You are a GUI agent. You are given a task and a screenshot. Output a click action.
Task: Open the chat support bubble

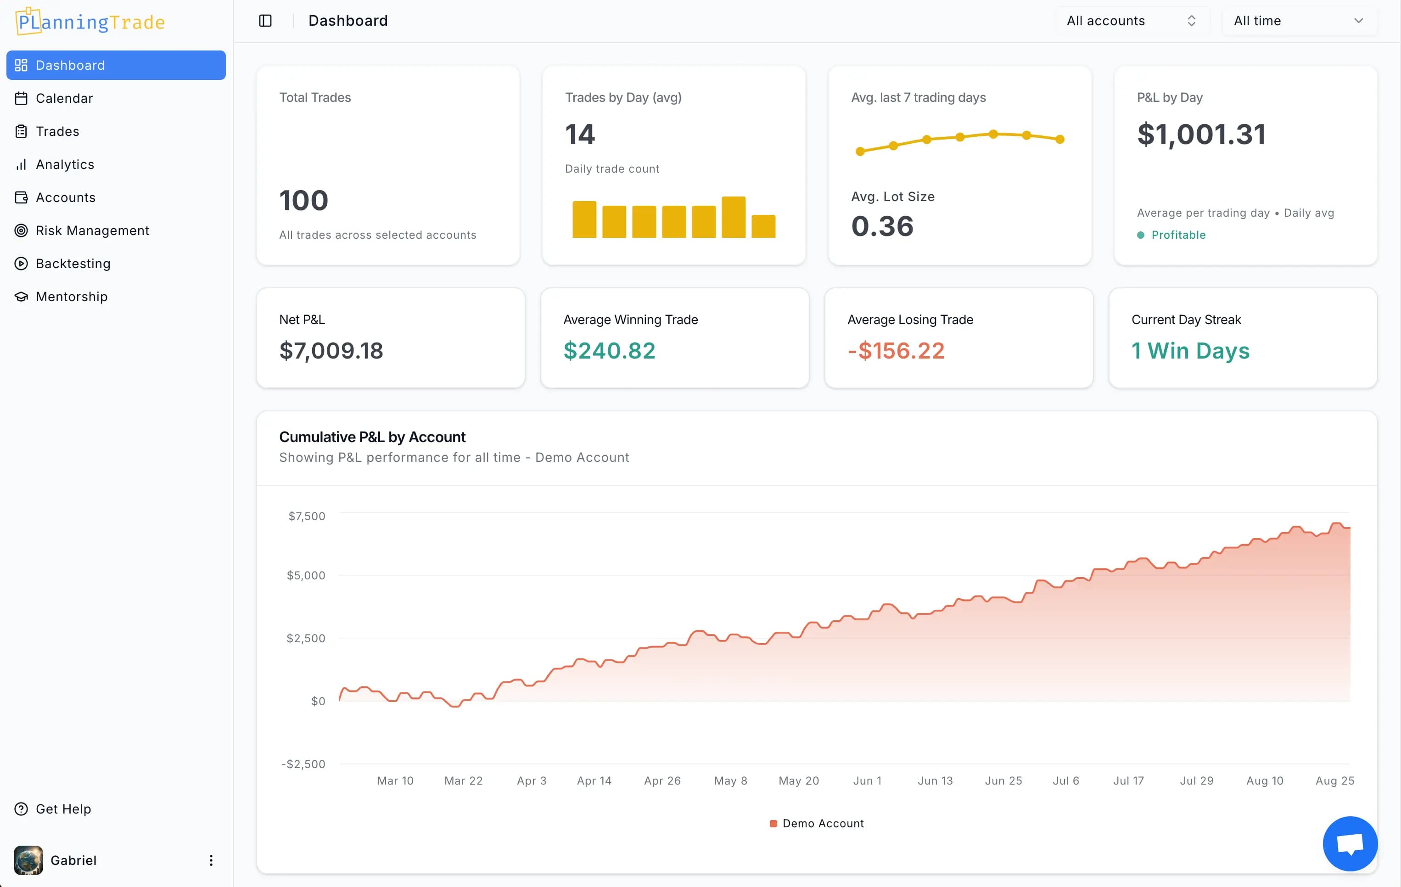click(x=1350, y=843)
